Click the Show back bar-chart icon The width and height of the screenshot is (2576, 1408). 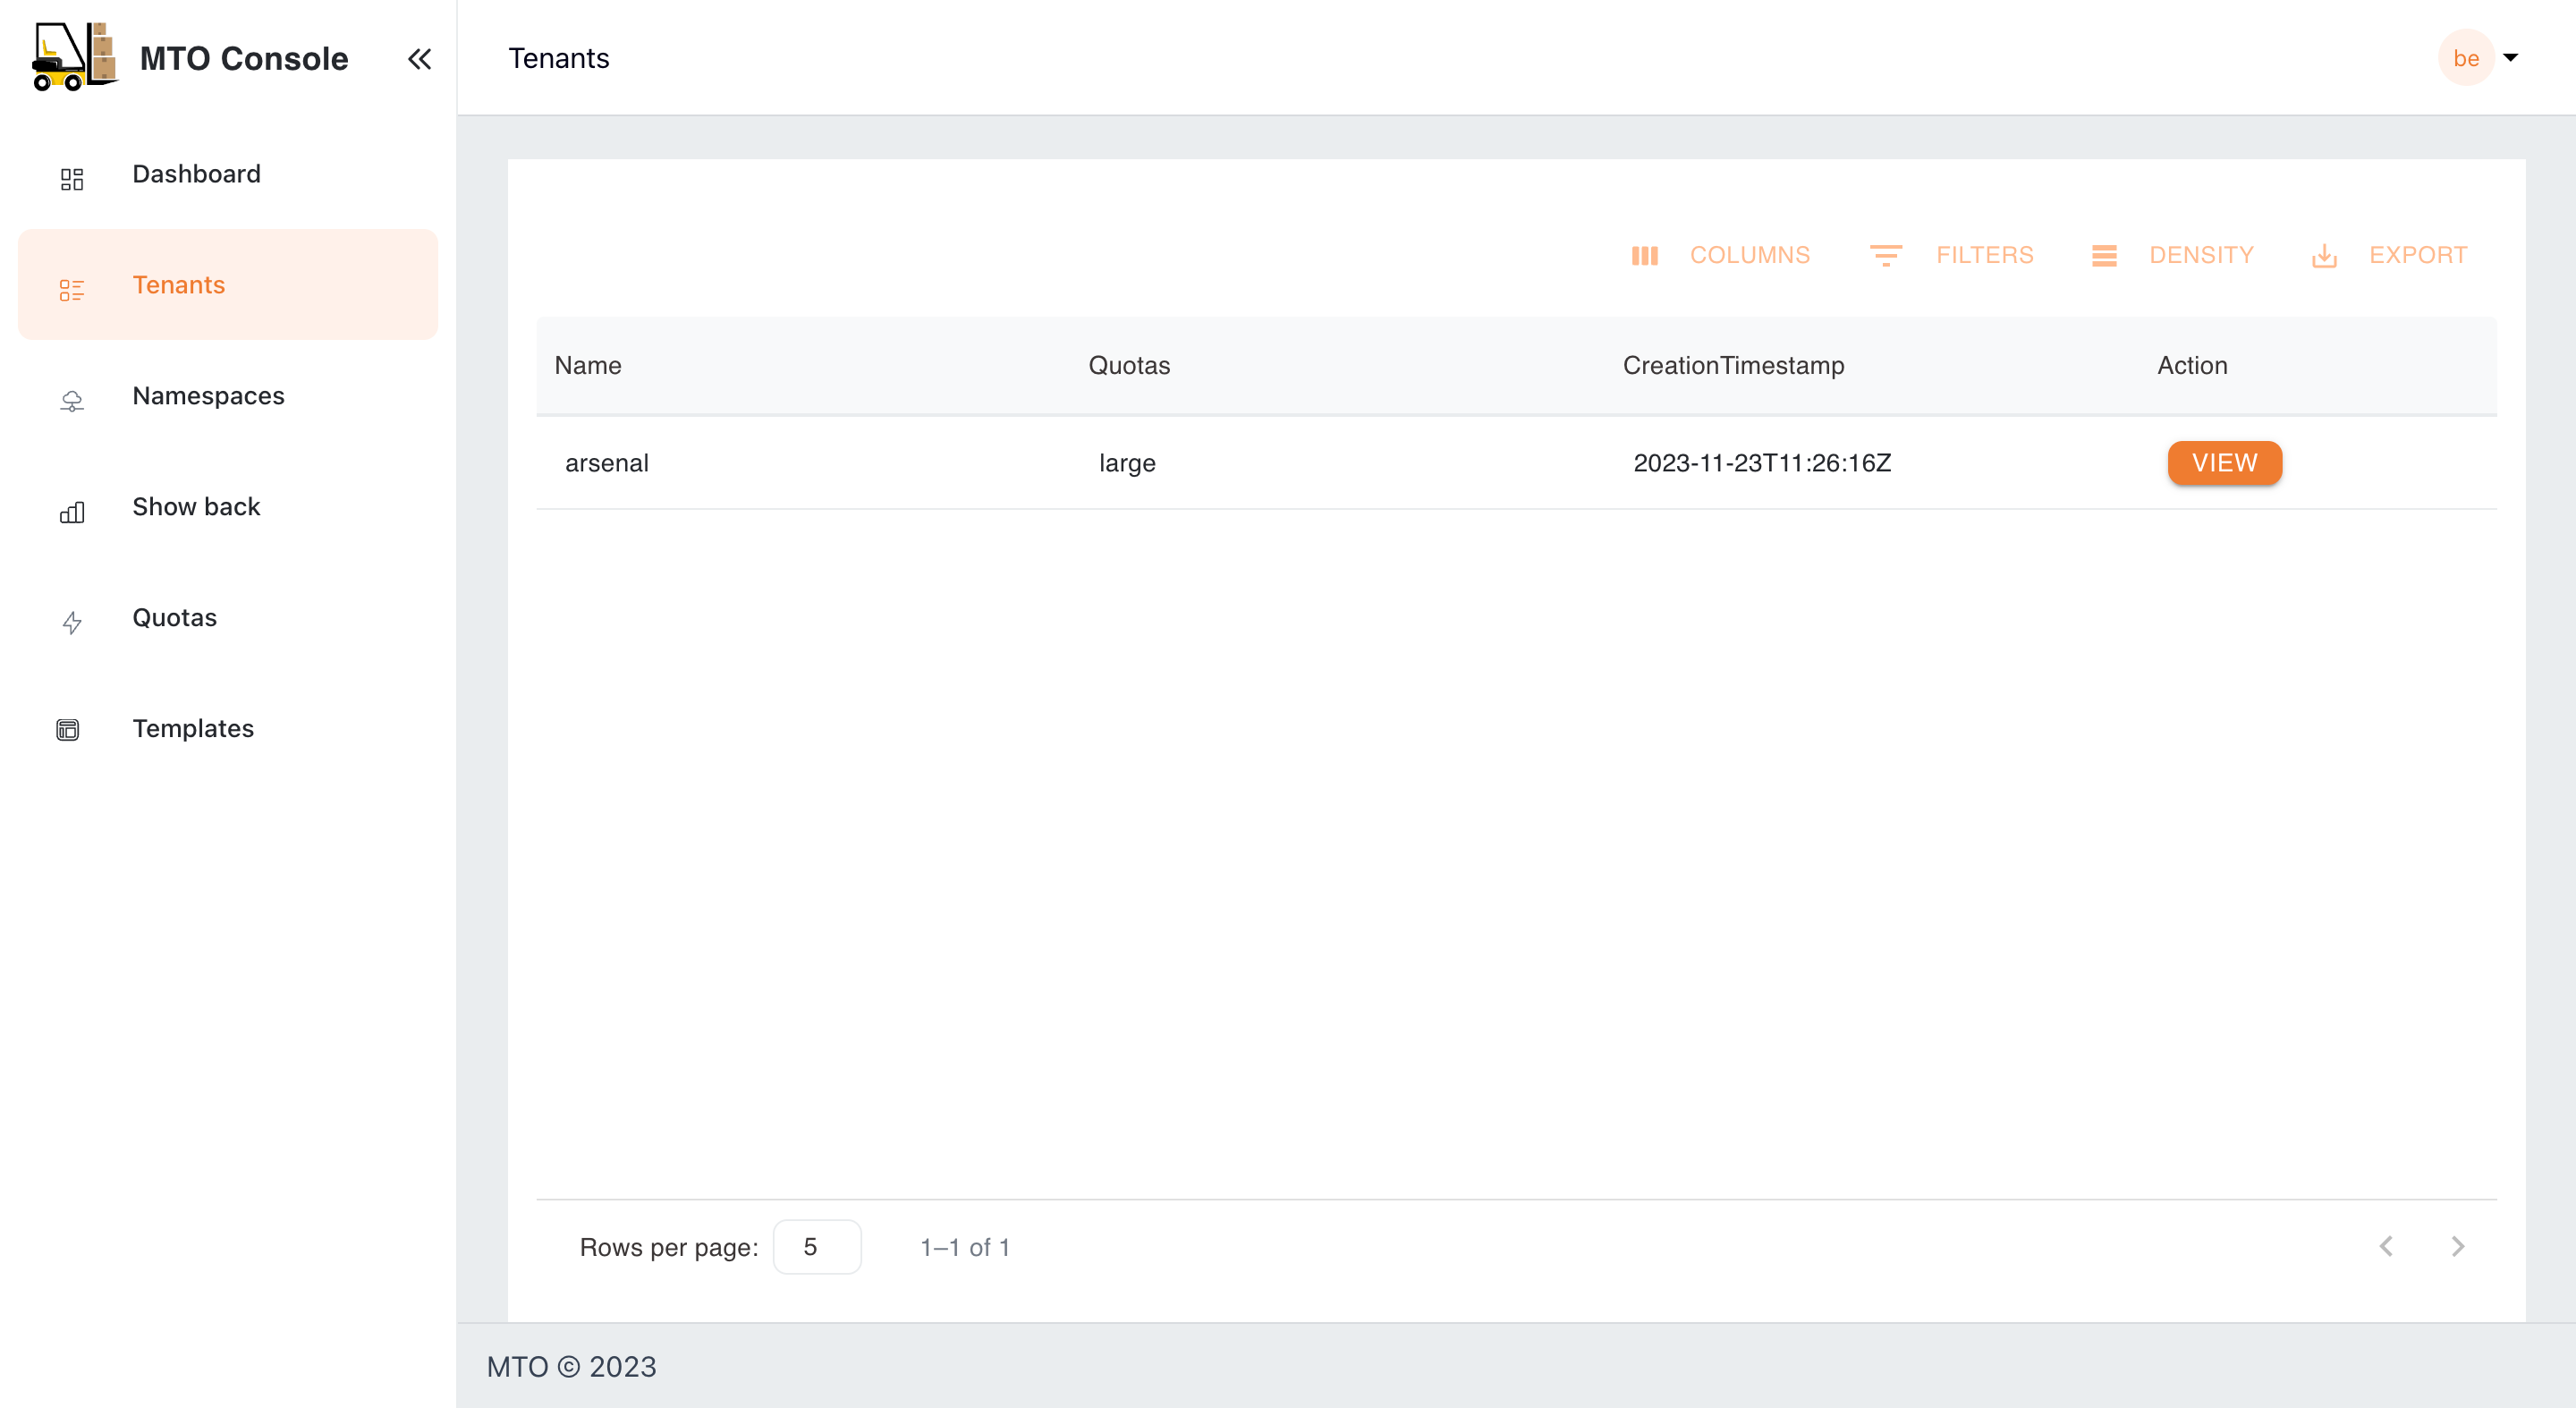(x=71, y=512)
